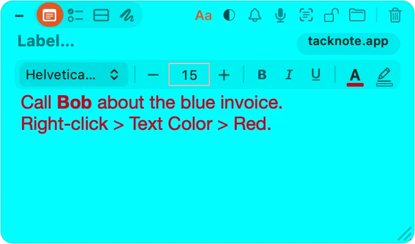Open the highlighter color tool
The width and height of the screenshot is (415, 244).
pyautogui.click(x=384, y=77)
